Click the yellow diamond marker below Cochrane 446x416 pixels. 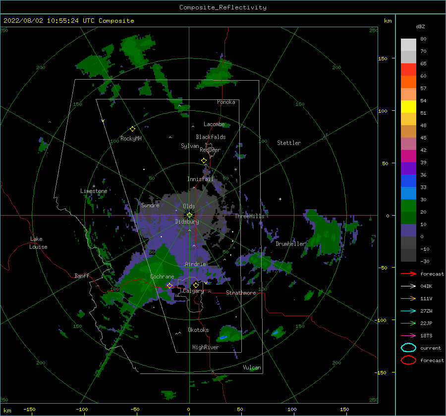point(169,285)
